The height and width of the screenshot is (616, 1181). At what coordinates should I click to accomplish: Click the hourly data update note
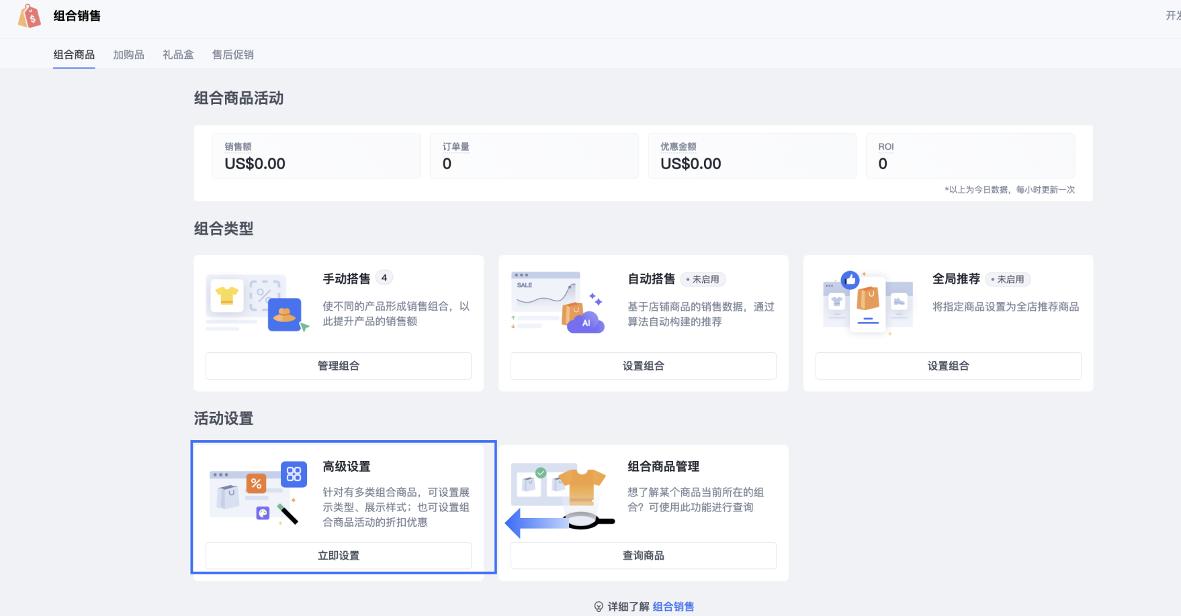click(1010, 190)
